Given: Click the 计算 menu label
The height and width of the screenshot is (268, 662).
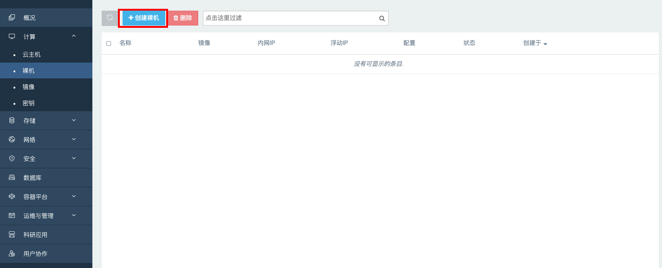Looking at the screenshot, I should tap(30, 37).
